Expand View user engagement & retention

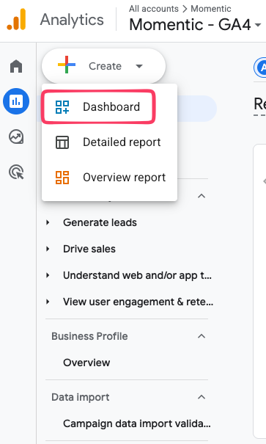(x=48, y=302)
